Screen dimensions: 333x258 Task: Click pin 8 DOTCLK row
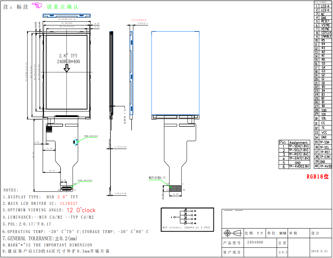[x=323, y=33]
